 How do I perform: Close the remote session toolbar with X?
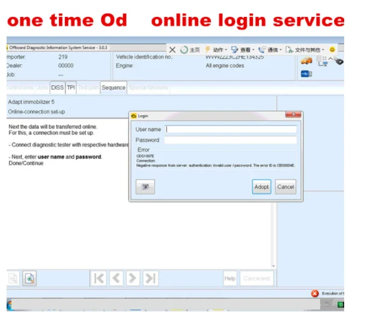pos(172,50)
